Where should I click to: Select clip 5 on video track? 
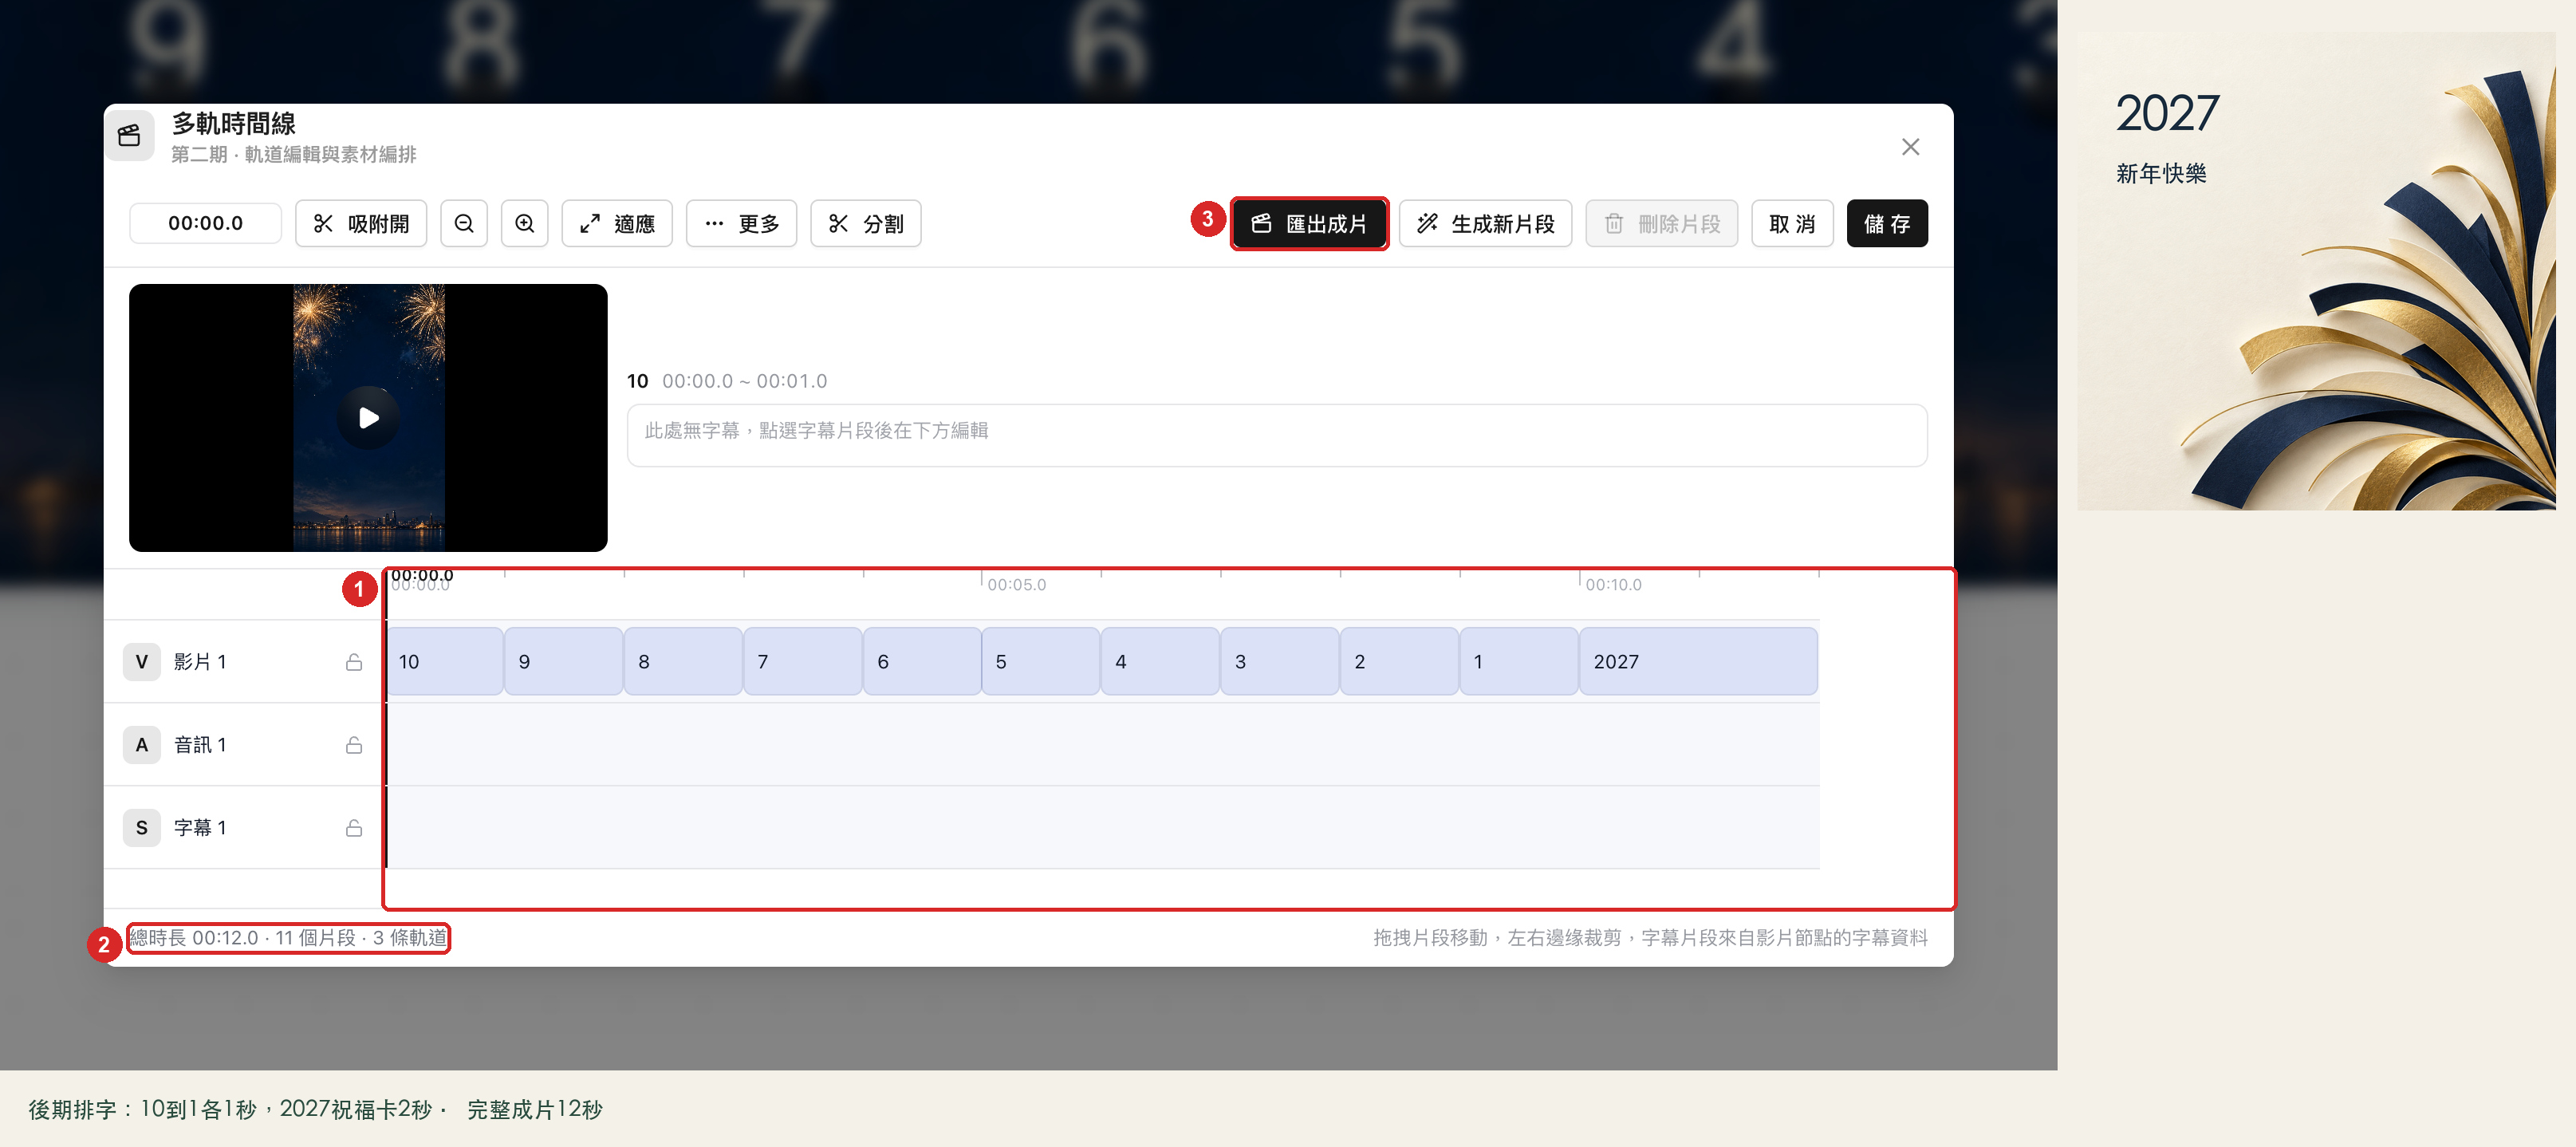[x=1042, y=661]
